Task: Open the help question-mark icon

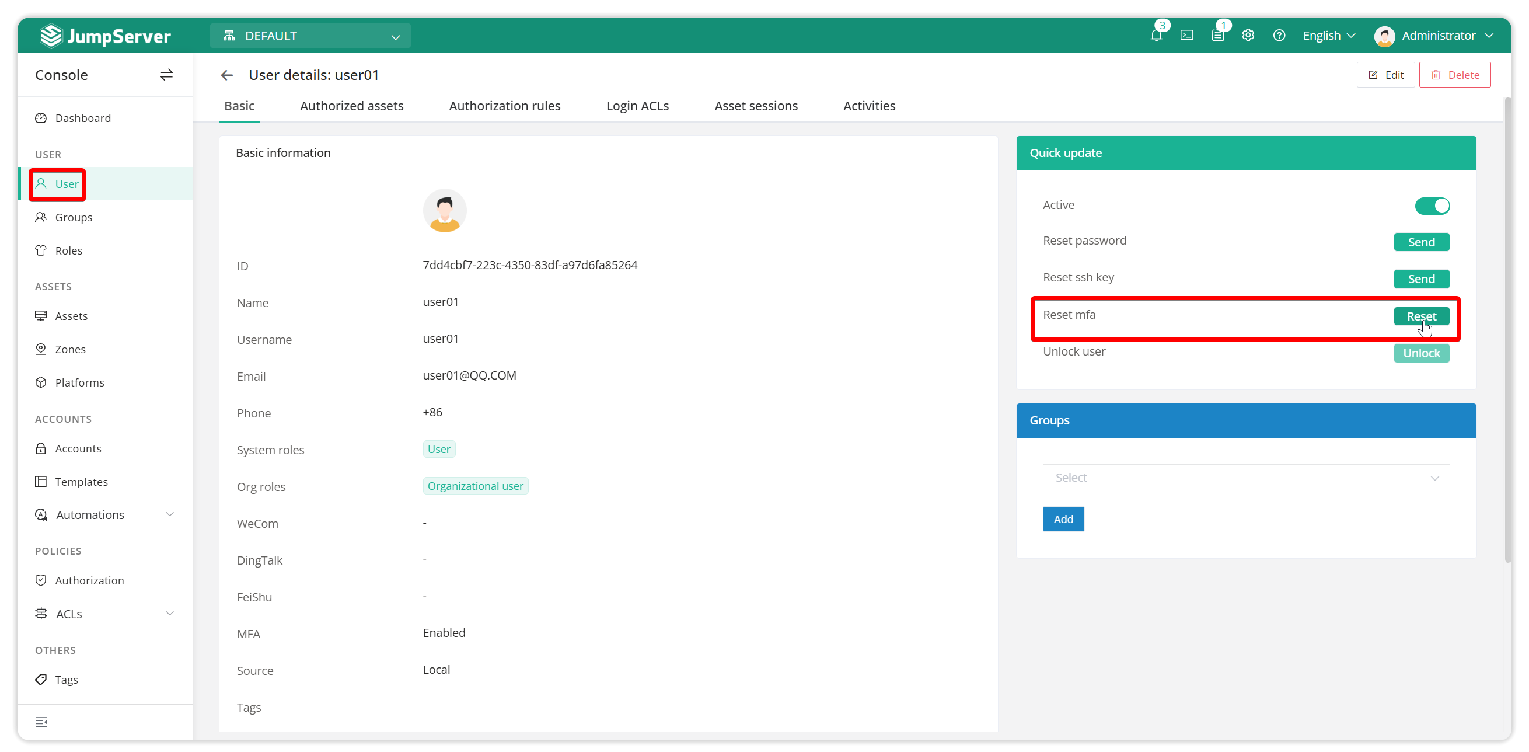Action: pyautogui.click(x=1279, y=36)
